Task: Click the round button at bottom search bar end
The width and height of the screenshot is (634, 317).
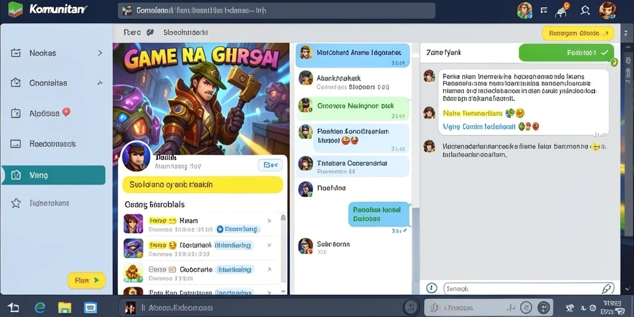Action: 411,307
